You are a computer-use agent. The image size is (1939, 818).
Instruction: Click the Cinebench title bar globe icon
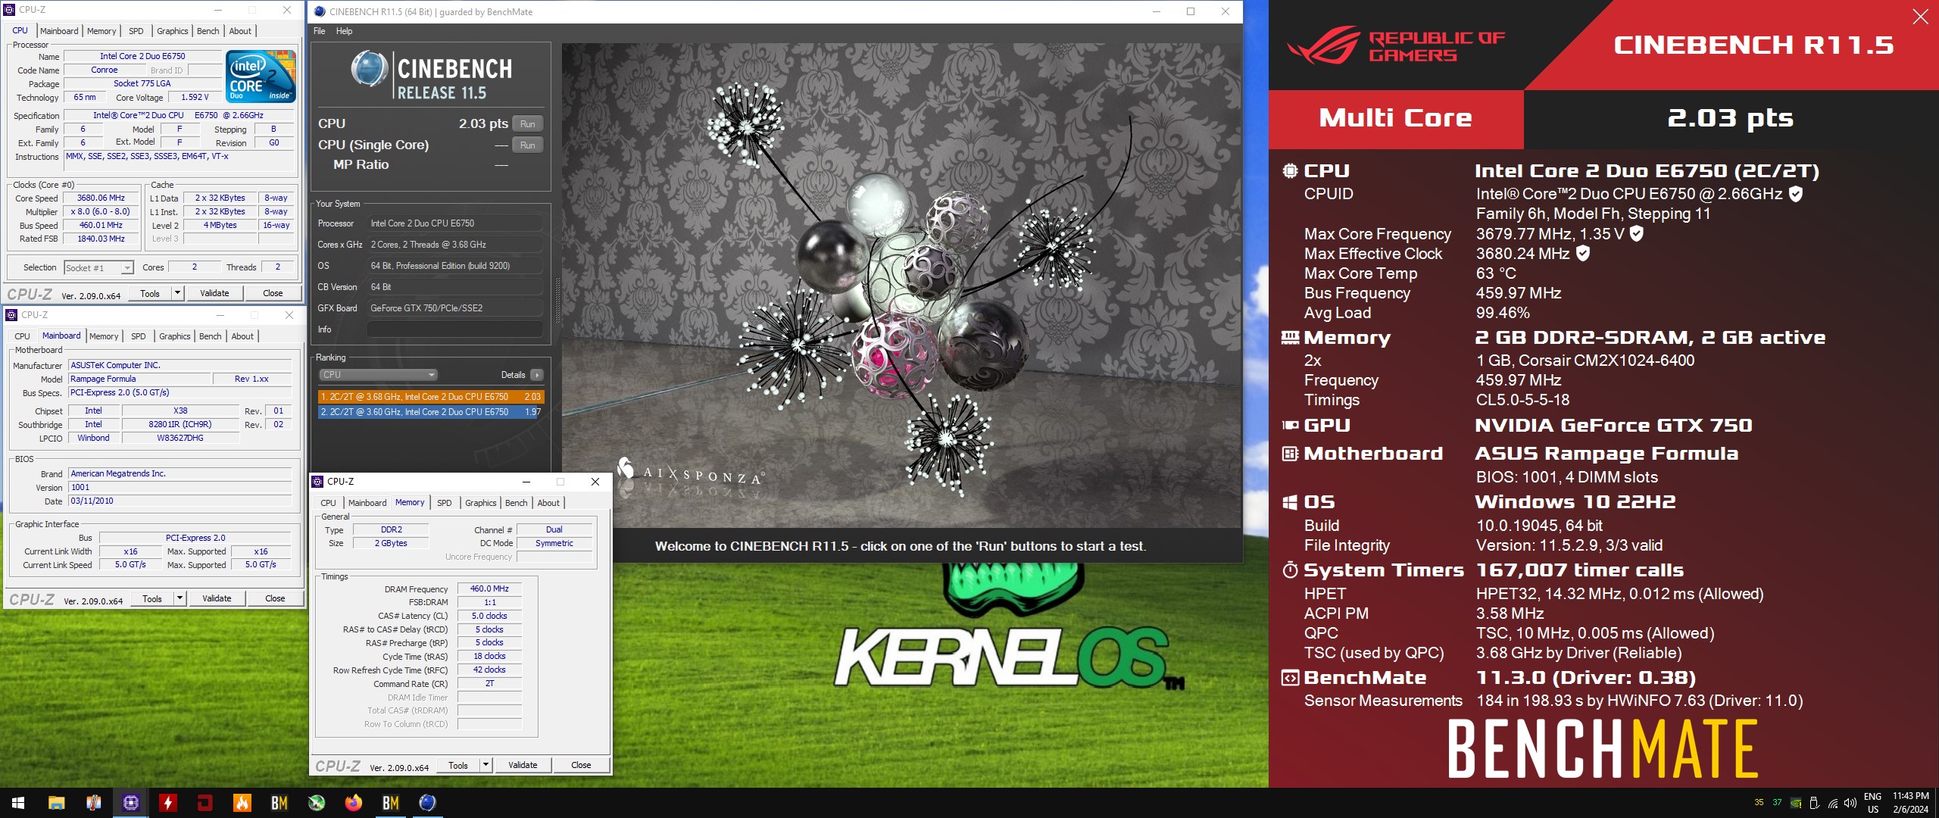click(x=320, y=11)
